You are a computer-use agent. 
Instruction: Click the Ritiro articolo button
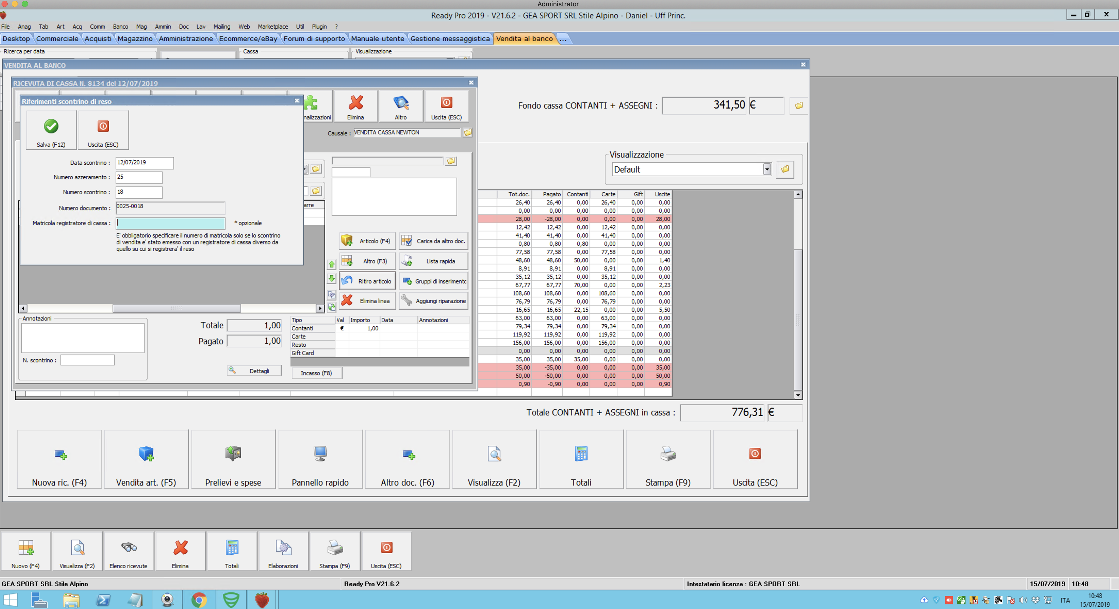[x=367, y=281]
